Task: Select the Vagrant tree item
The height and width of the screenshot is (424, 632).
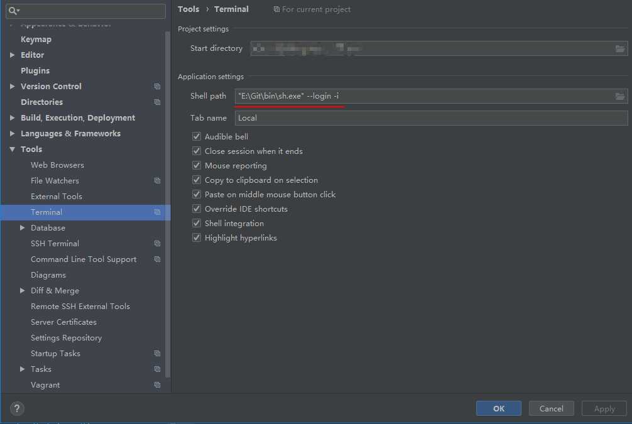Action: 45,385
